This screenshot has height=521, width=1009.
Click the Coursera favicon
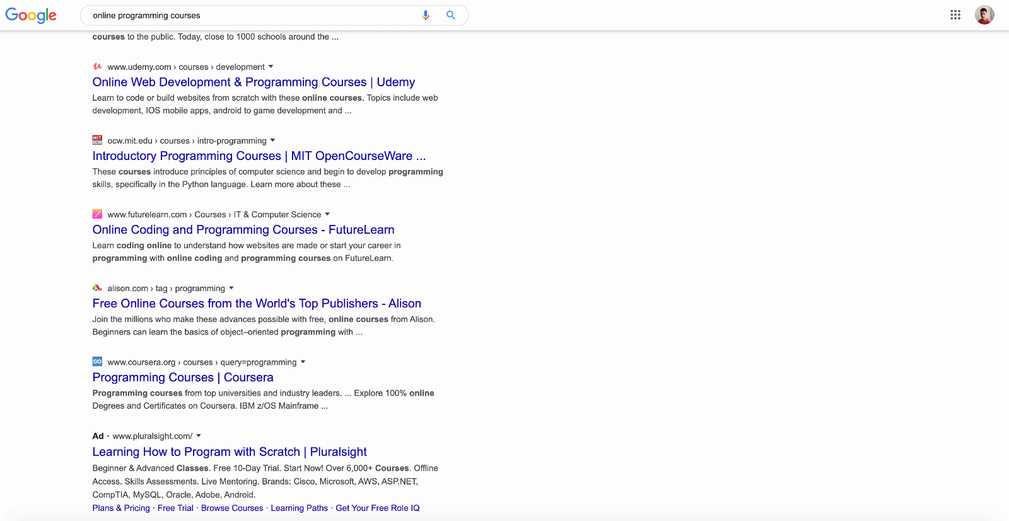(x=97, y=361)
